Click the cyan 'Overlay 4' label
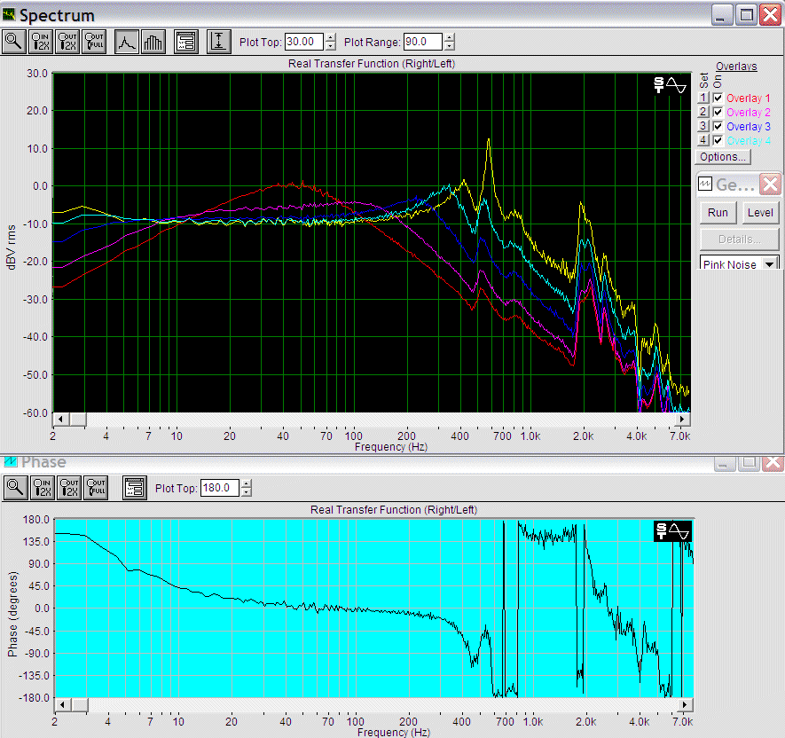This screenshot has height=738, width=785. click(x=749, y=141)
